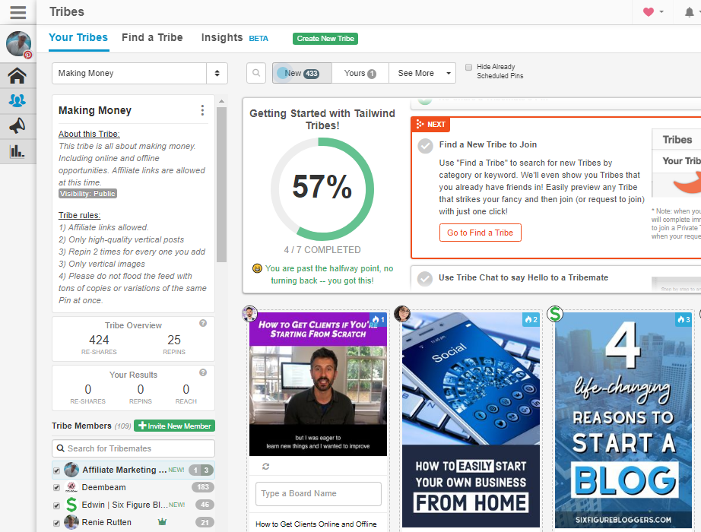Open the notifications bell
This screenshot has width=701, height=532.
(690, 12)
